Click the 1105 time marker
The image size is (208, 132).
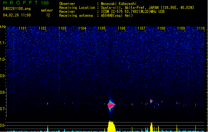pyautogui.click(x=102, y=28)
